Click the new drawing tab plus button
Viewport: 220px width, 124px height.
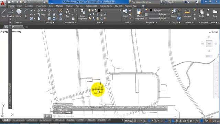point(26,27)
